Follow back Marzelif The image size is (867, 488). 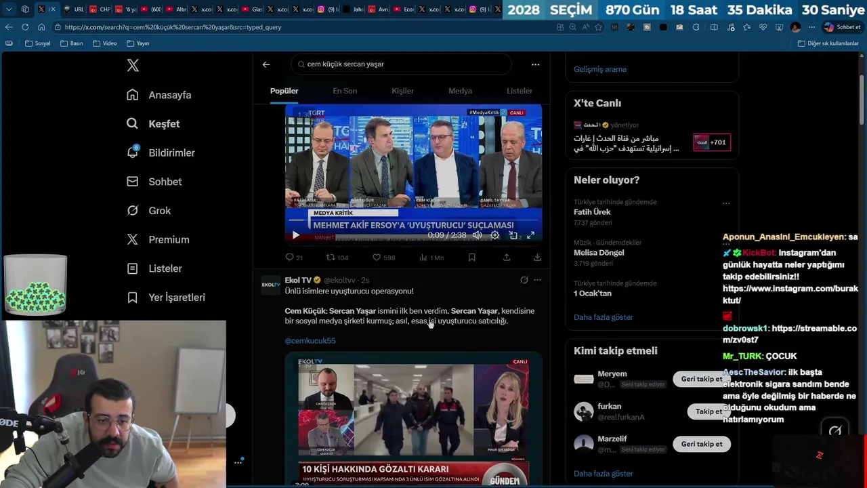coord(702,444)
